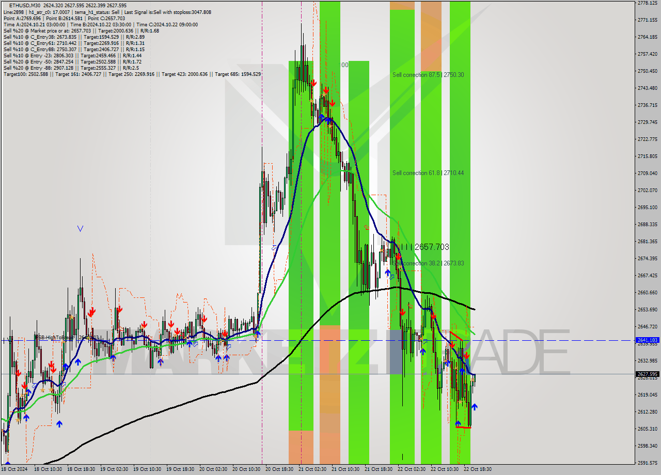
Task: Click the 'Sell %10 @ C_Entry61: 2710.442' line
Action: pyautogui.click(x=74, y=43)
